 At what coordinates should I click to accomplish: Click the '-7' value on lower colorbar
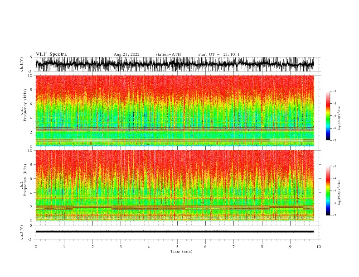(x=334, y=215)
